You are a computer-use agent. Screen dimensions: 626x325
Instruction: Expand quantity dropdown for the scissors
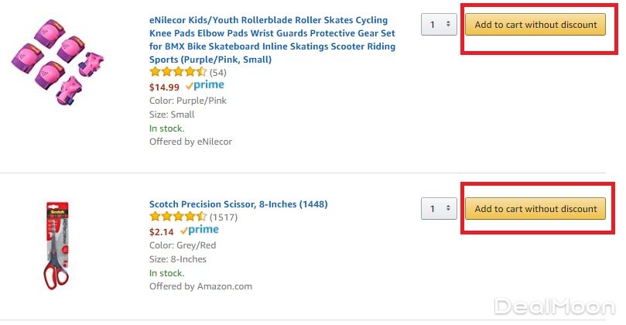[439, 208]
